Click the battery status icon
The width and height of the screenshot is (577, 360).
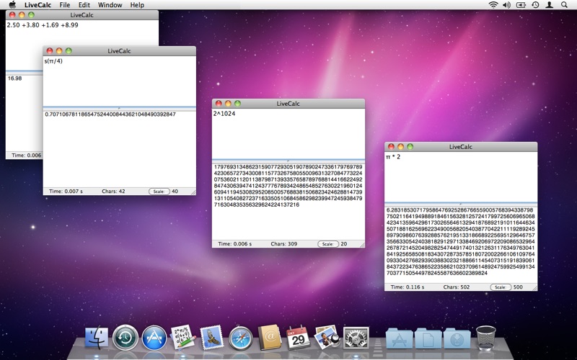(521, 5)
